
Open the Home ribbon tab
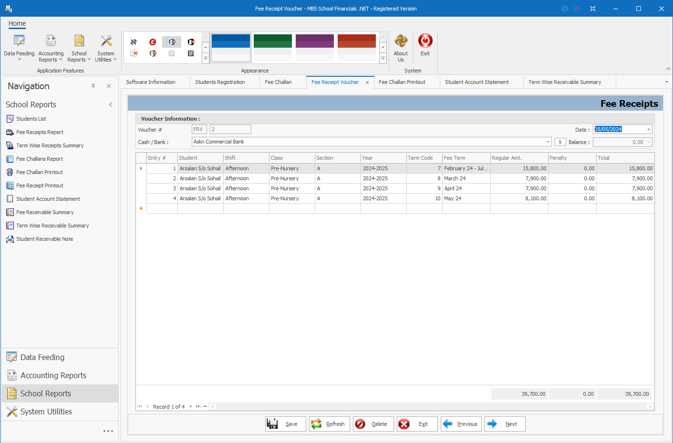tap(17, 23)
